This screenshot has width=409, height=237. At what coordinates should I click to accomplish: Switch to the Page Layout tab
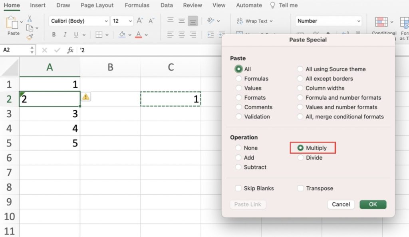(x=97, y=5)
